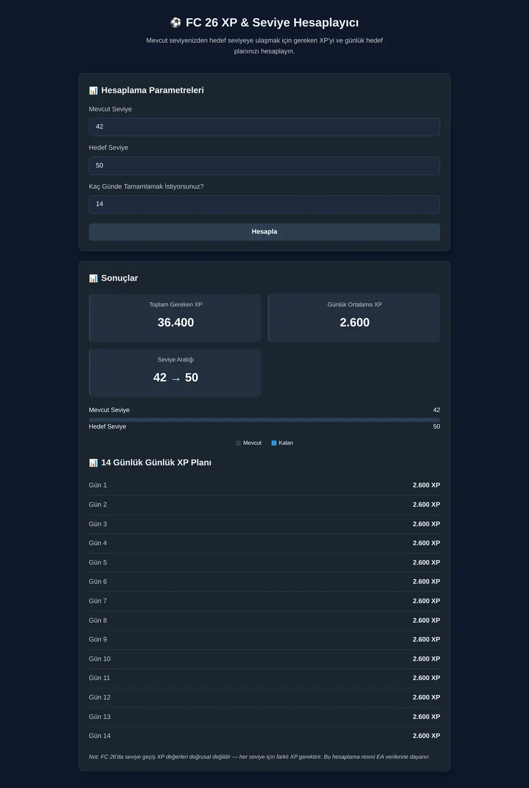Screen dimensions: 529x788
Task: Click the Kaç Günde Tamamlamak İstiyorsunuz label
Action: [x=146, y=186]
